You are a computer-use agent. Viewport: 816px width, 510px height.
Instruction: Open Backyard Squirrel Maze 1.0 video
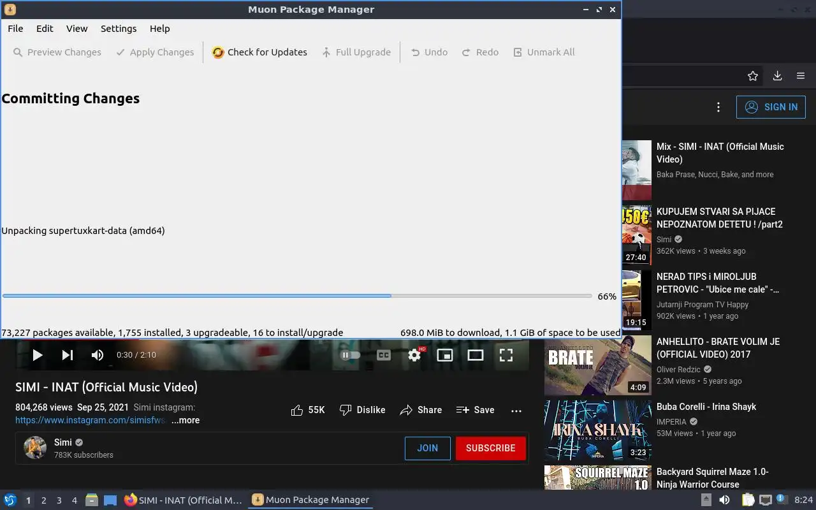tap(713, 478)
